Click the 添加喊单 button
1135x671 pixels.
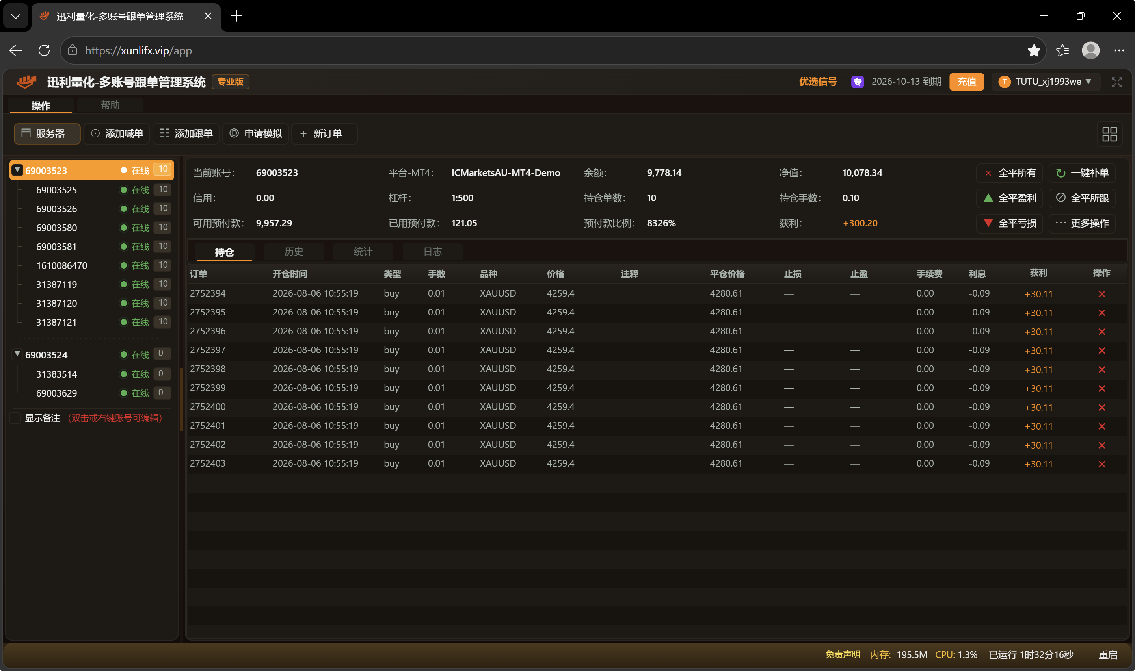(x=117, y=134)
